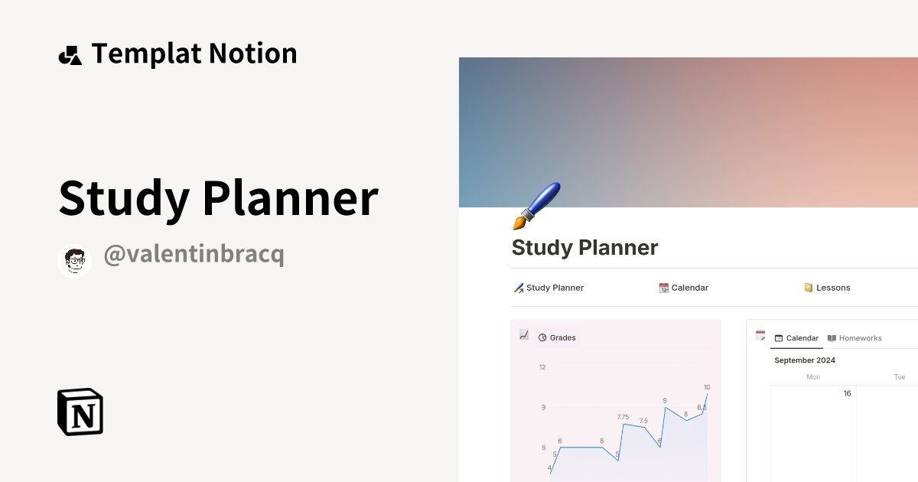
Task: Click the tear-off calendar icon above the Calendar tab
Action: pos(760,335)
